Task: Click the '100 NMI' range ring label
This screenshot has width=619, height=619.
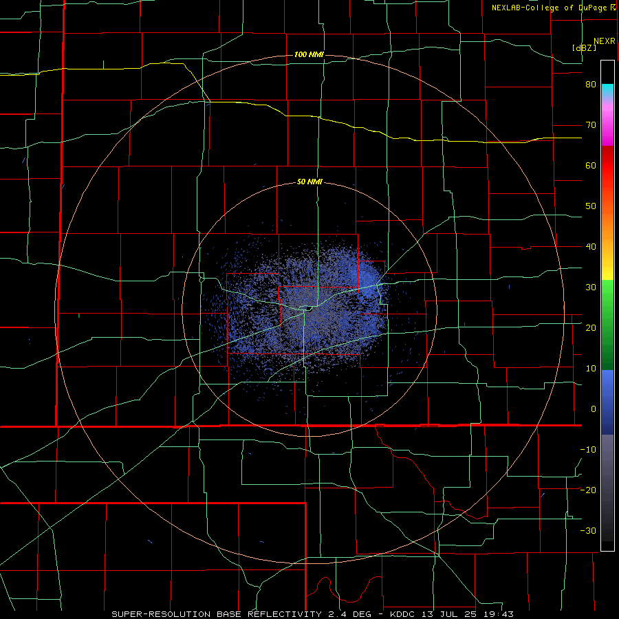Action: pyautogui.click(x=309, y=54)
